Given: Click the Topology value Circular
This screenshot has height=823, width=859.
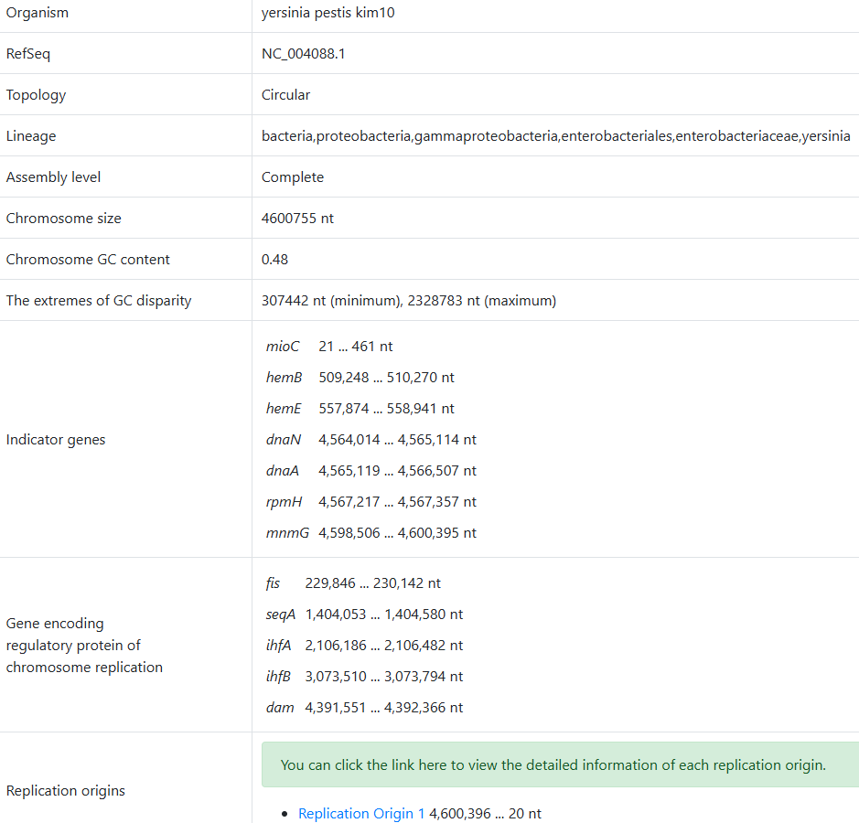Looking at the screenshot, I should tap(285, 95).
